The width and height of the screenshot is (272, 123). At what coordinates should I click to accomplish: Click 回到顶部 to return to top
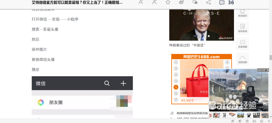(x=243, y=59)
